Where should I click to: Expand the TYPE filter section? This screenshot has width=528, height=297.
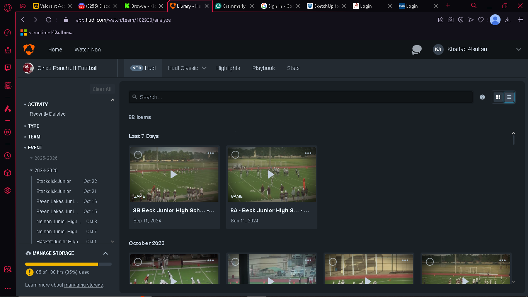[31, 126]
